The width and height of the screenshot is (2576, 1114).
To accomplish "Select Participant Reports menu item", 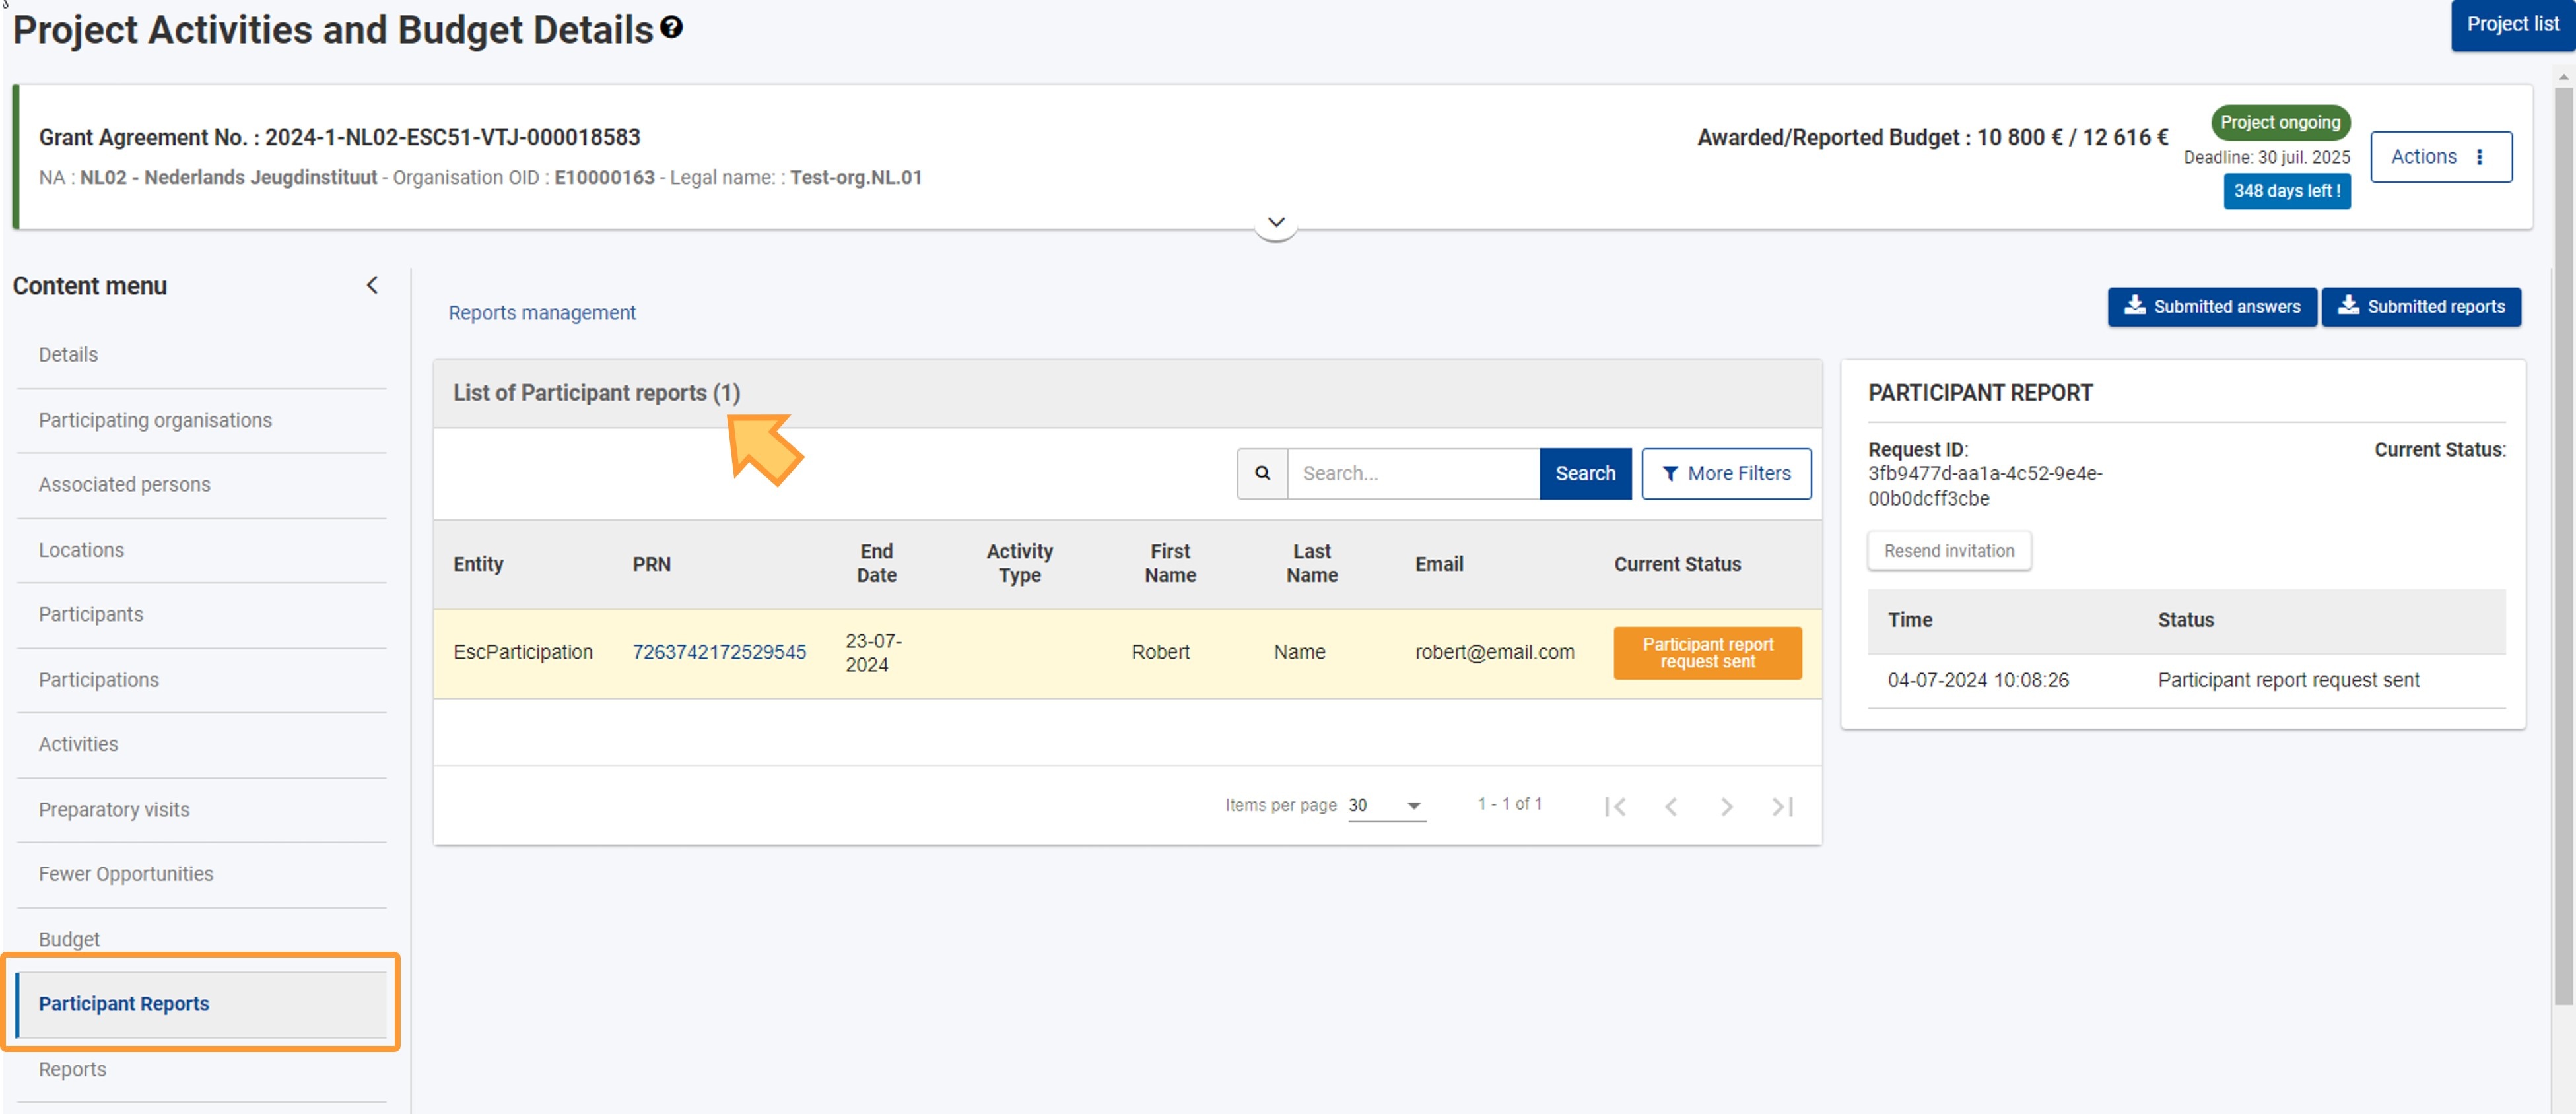I will click(x=201, y=1004).
